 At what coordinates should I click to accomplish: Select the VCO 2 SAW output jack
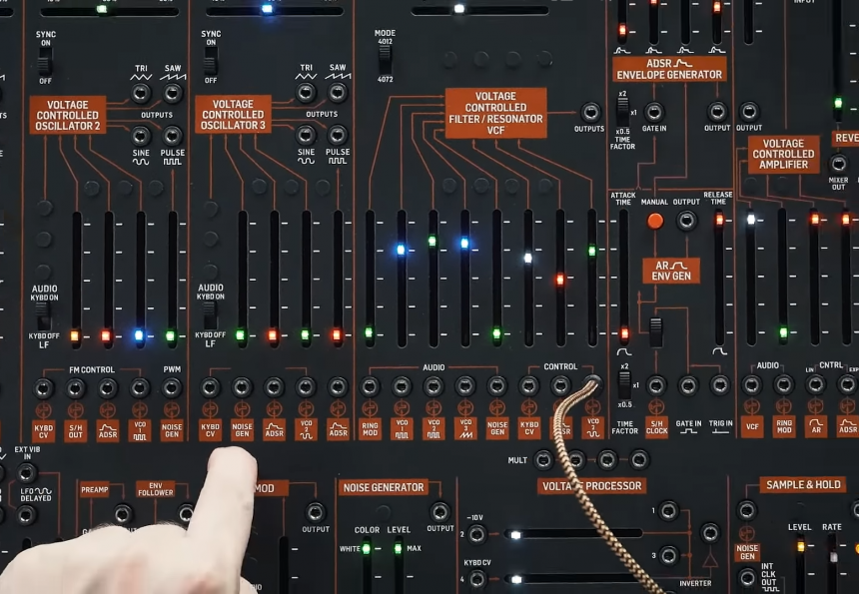pyautogui.click(x=173, y=93)
